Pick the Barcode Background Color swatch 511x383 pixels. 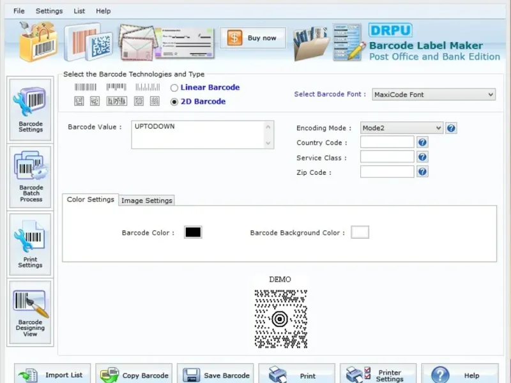(x=360, y=232)
